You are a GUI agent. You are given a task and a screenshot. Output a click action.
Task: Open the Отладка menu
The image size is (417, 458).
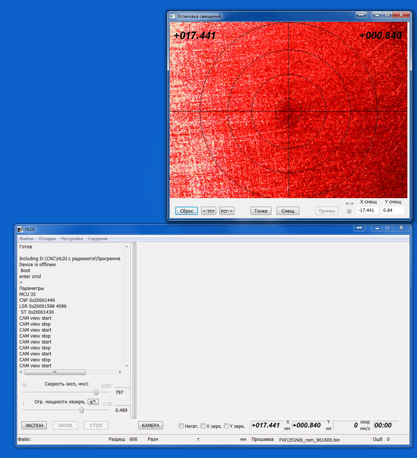(47, 239)
